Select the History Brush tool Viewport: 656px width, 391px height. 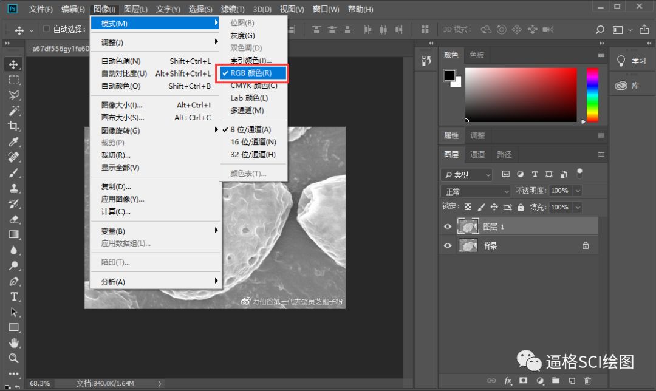13,203
